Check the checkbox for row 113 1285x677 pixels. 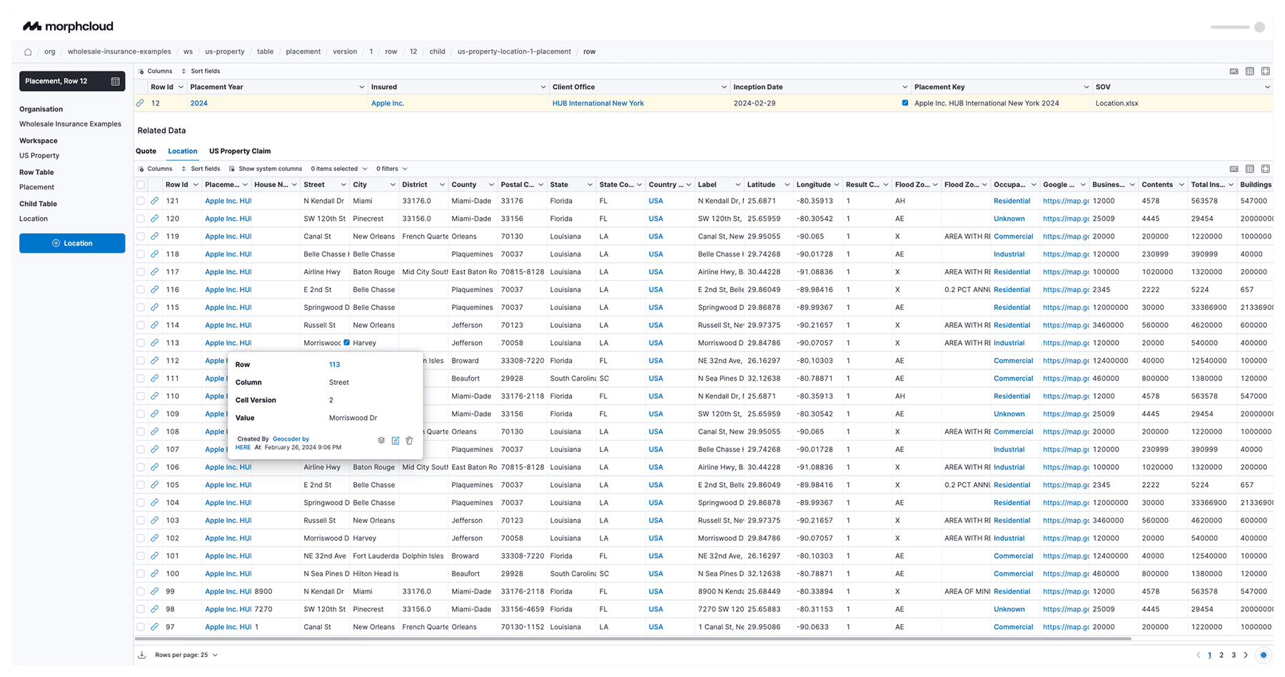pos(141,343)
